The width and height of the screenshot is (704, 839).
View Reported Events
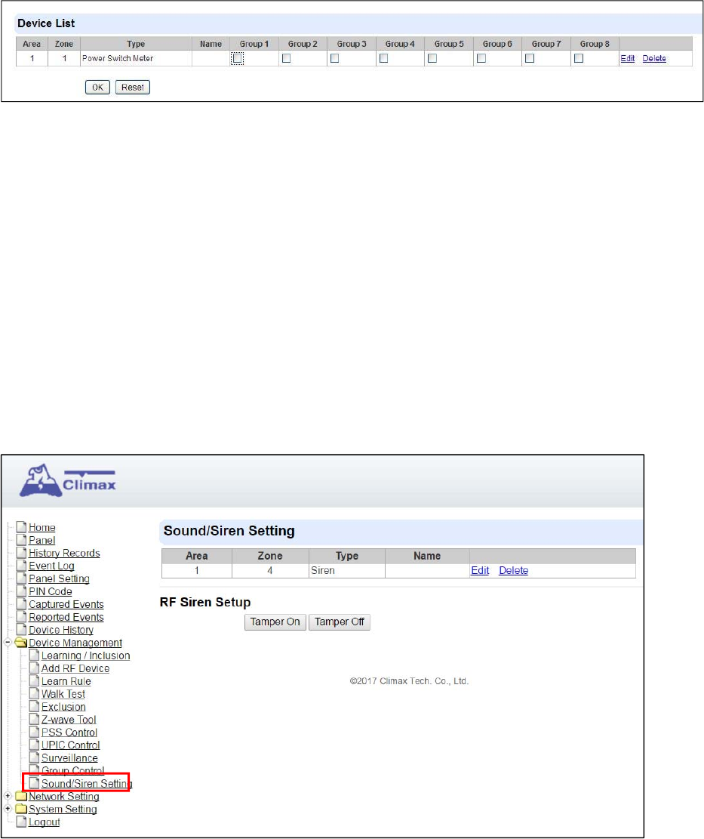tap(66, 618)
